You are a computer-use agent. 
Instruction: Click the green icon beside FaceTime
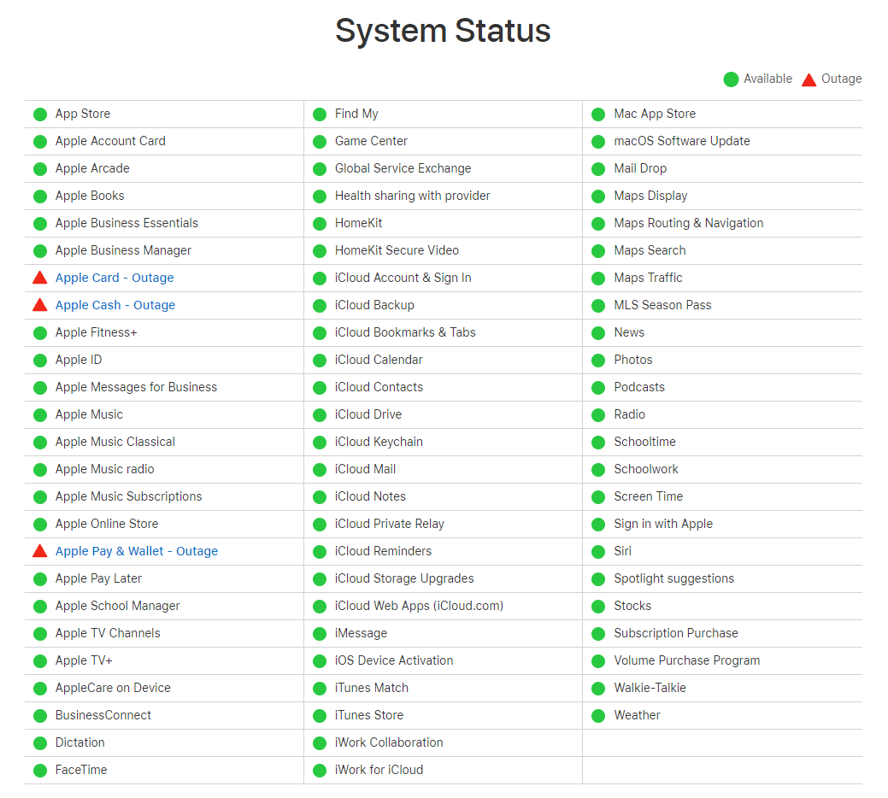(39, 770)
